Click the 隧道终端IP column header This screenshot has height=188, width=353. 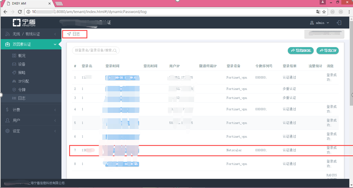pos(208,66)
